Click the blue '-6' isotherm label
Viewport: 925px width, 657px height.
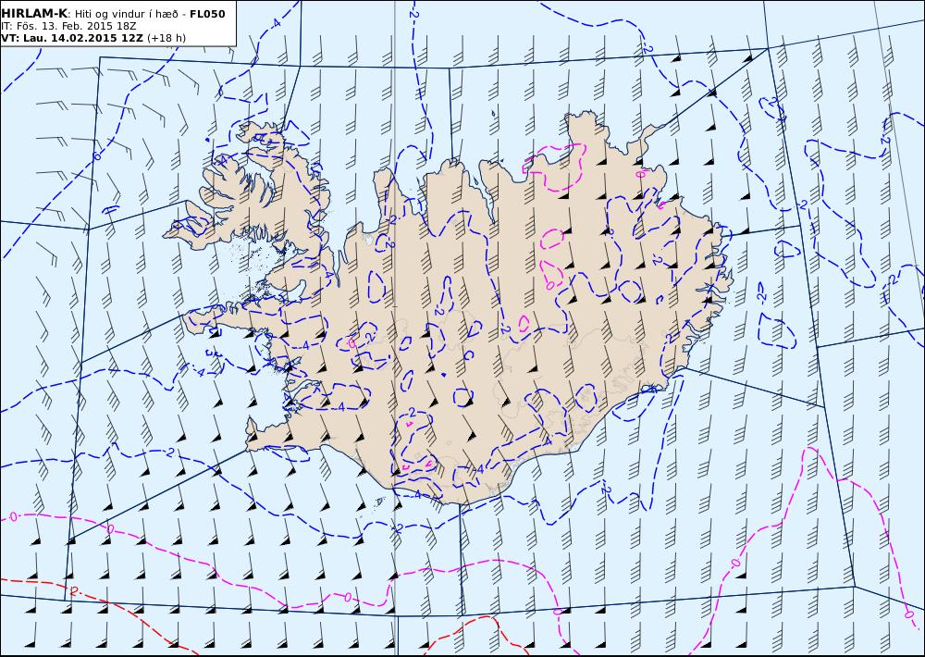tap(97, 157)
